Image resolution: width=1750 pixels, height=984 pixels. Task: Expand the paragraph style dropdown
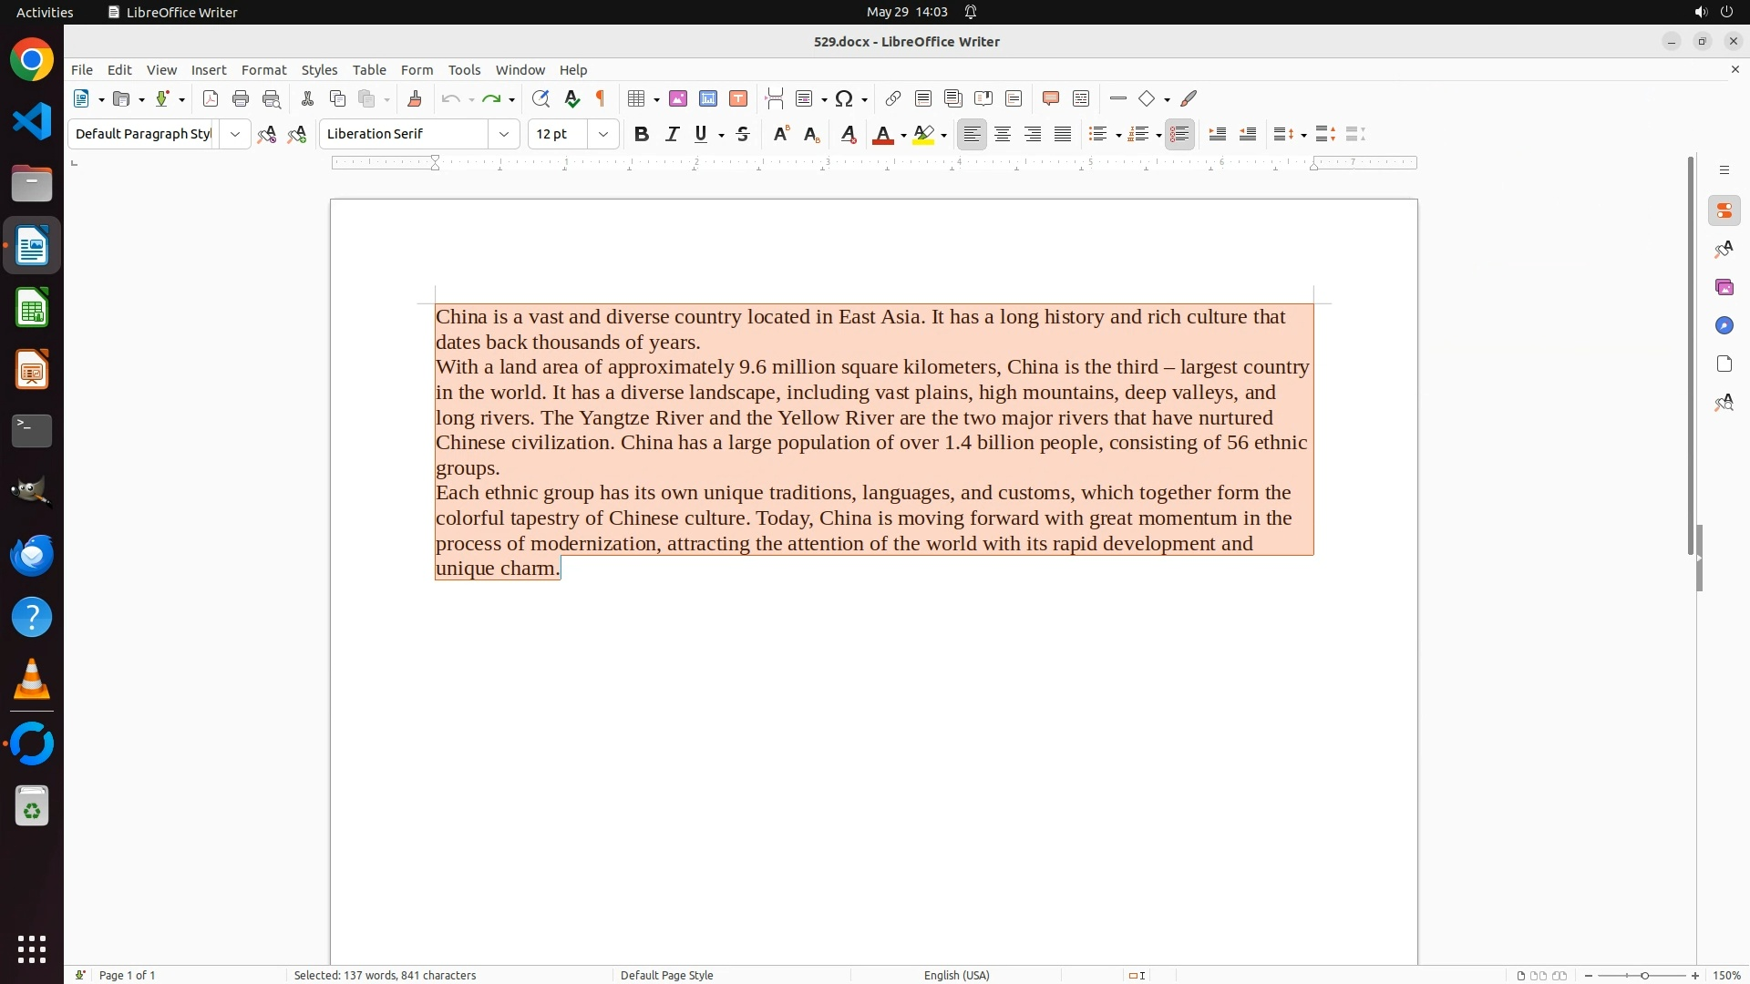pyautogui.click(x=235, y=134)
